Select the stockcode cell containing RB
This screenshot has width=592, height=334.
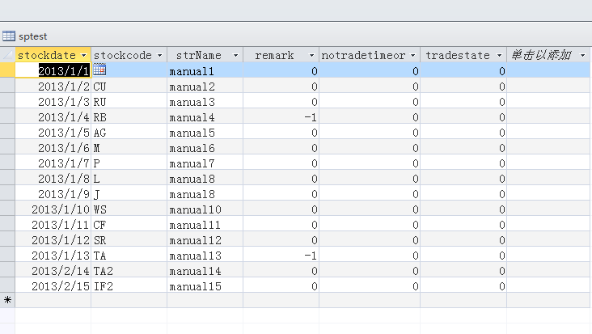click(128, 117)
